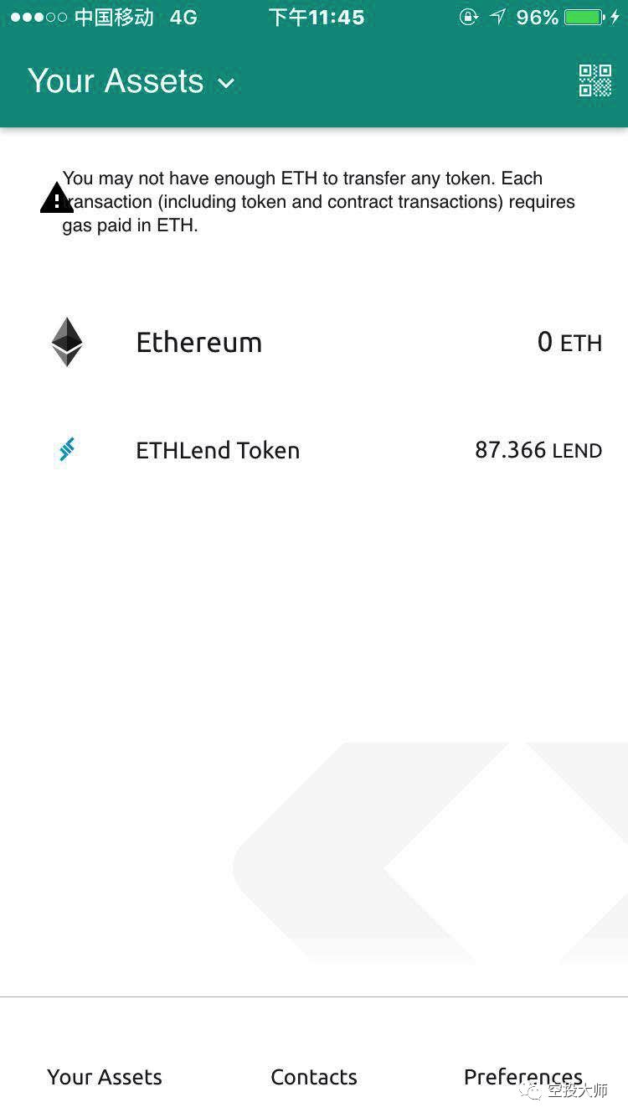Tap the black warning triangle icon
This screenshot has width=628, height=1118.
pyautogui.click(x=56, y=199)
